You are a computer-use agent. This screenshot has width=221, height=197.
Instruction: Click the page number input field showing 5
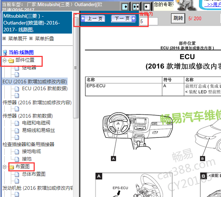pos(149,21)
